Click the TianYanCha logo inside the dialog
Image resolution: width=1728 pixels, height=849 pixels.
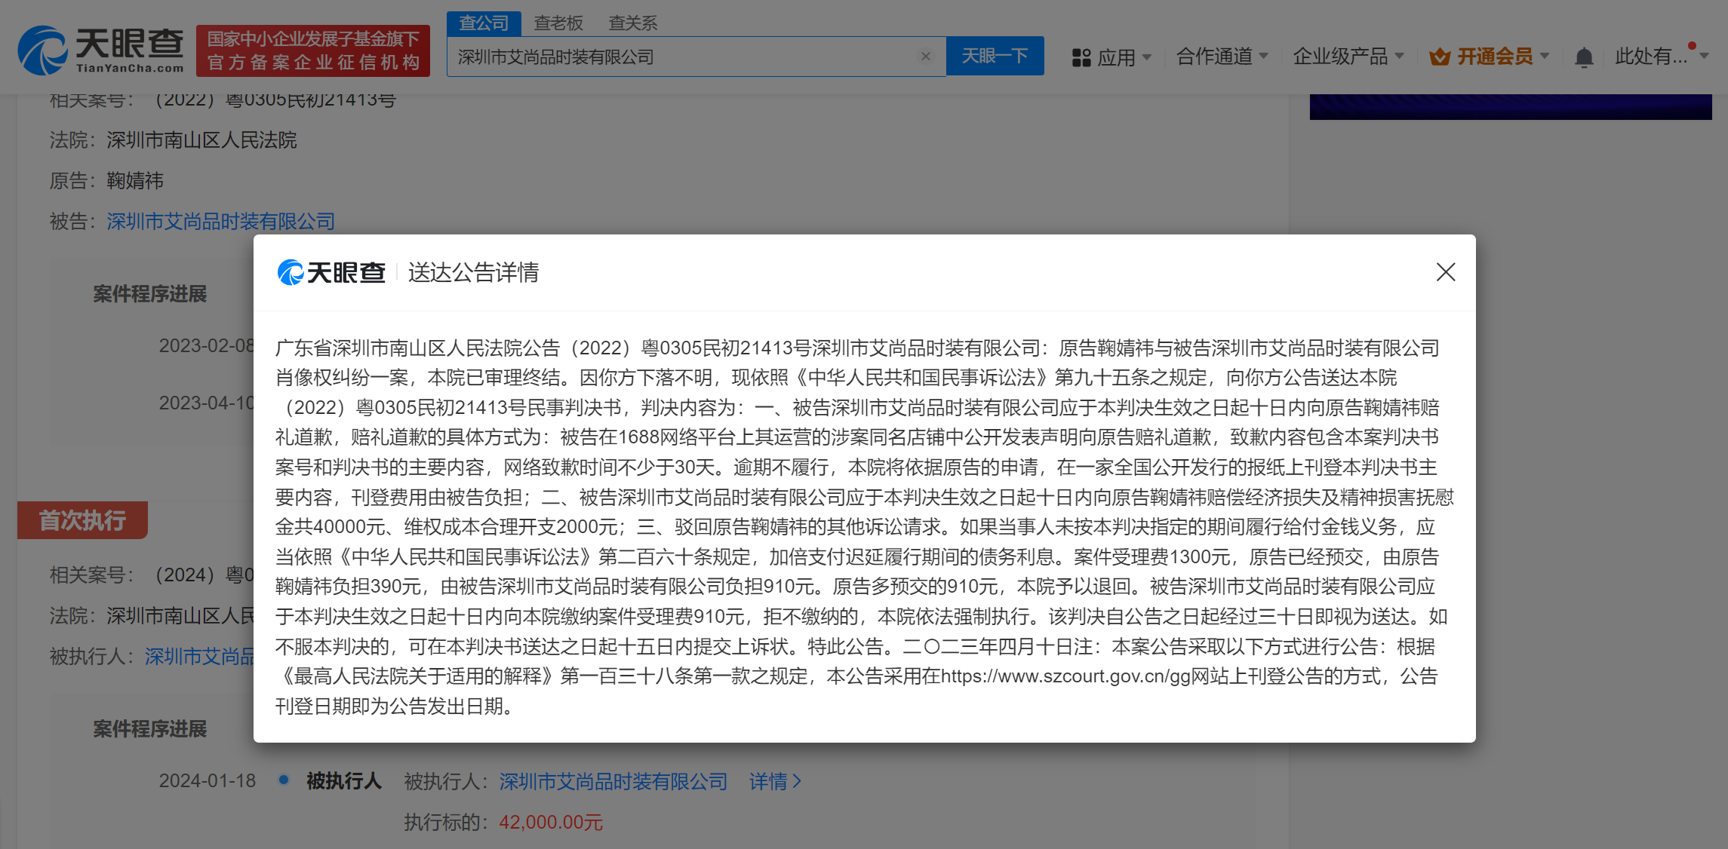click(x=331, y=273)
